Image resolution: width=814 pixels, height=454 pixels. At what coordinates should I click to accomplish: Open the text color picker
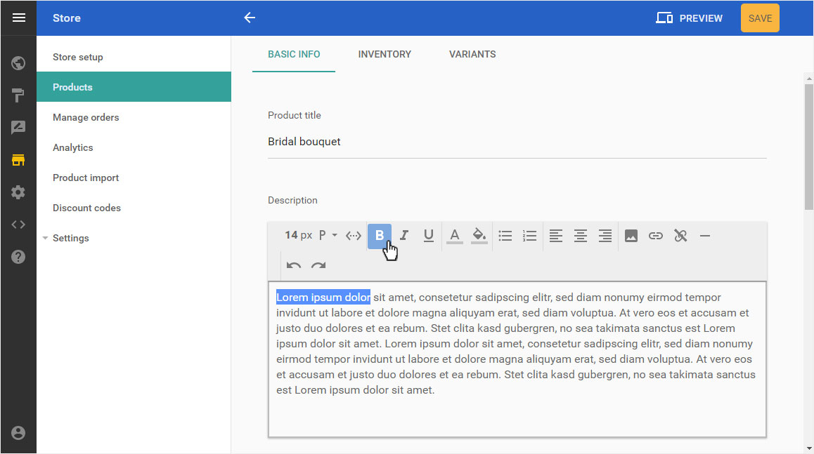454,236
